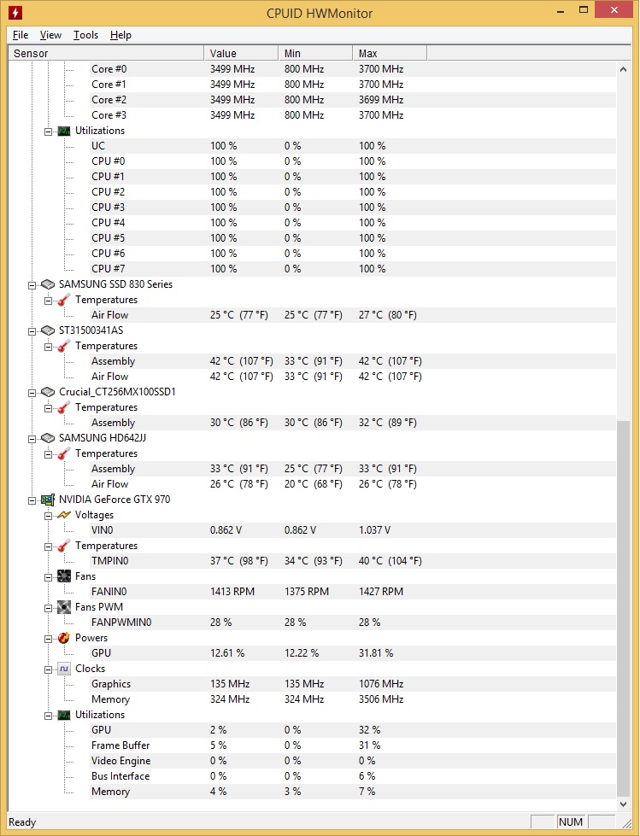Open the Tools menu

tap(85, 35)
